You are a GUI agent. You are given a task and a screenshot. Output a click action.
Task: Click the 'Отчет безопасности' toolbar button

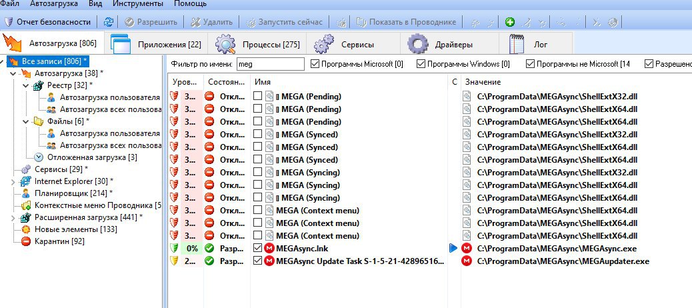49,22
